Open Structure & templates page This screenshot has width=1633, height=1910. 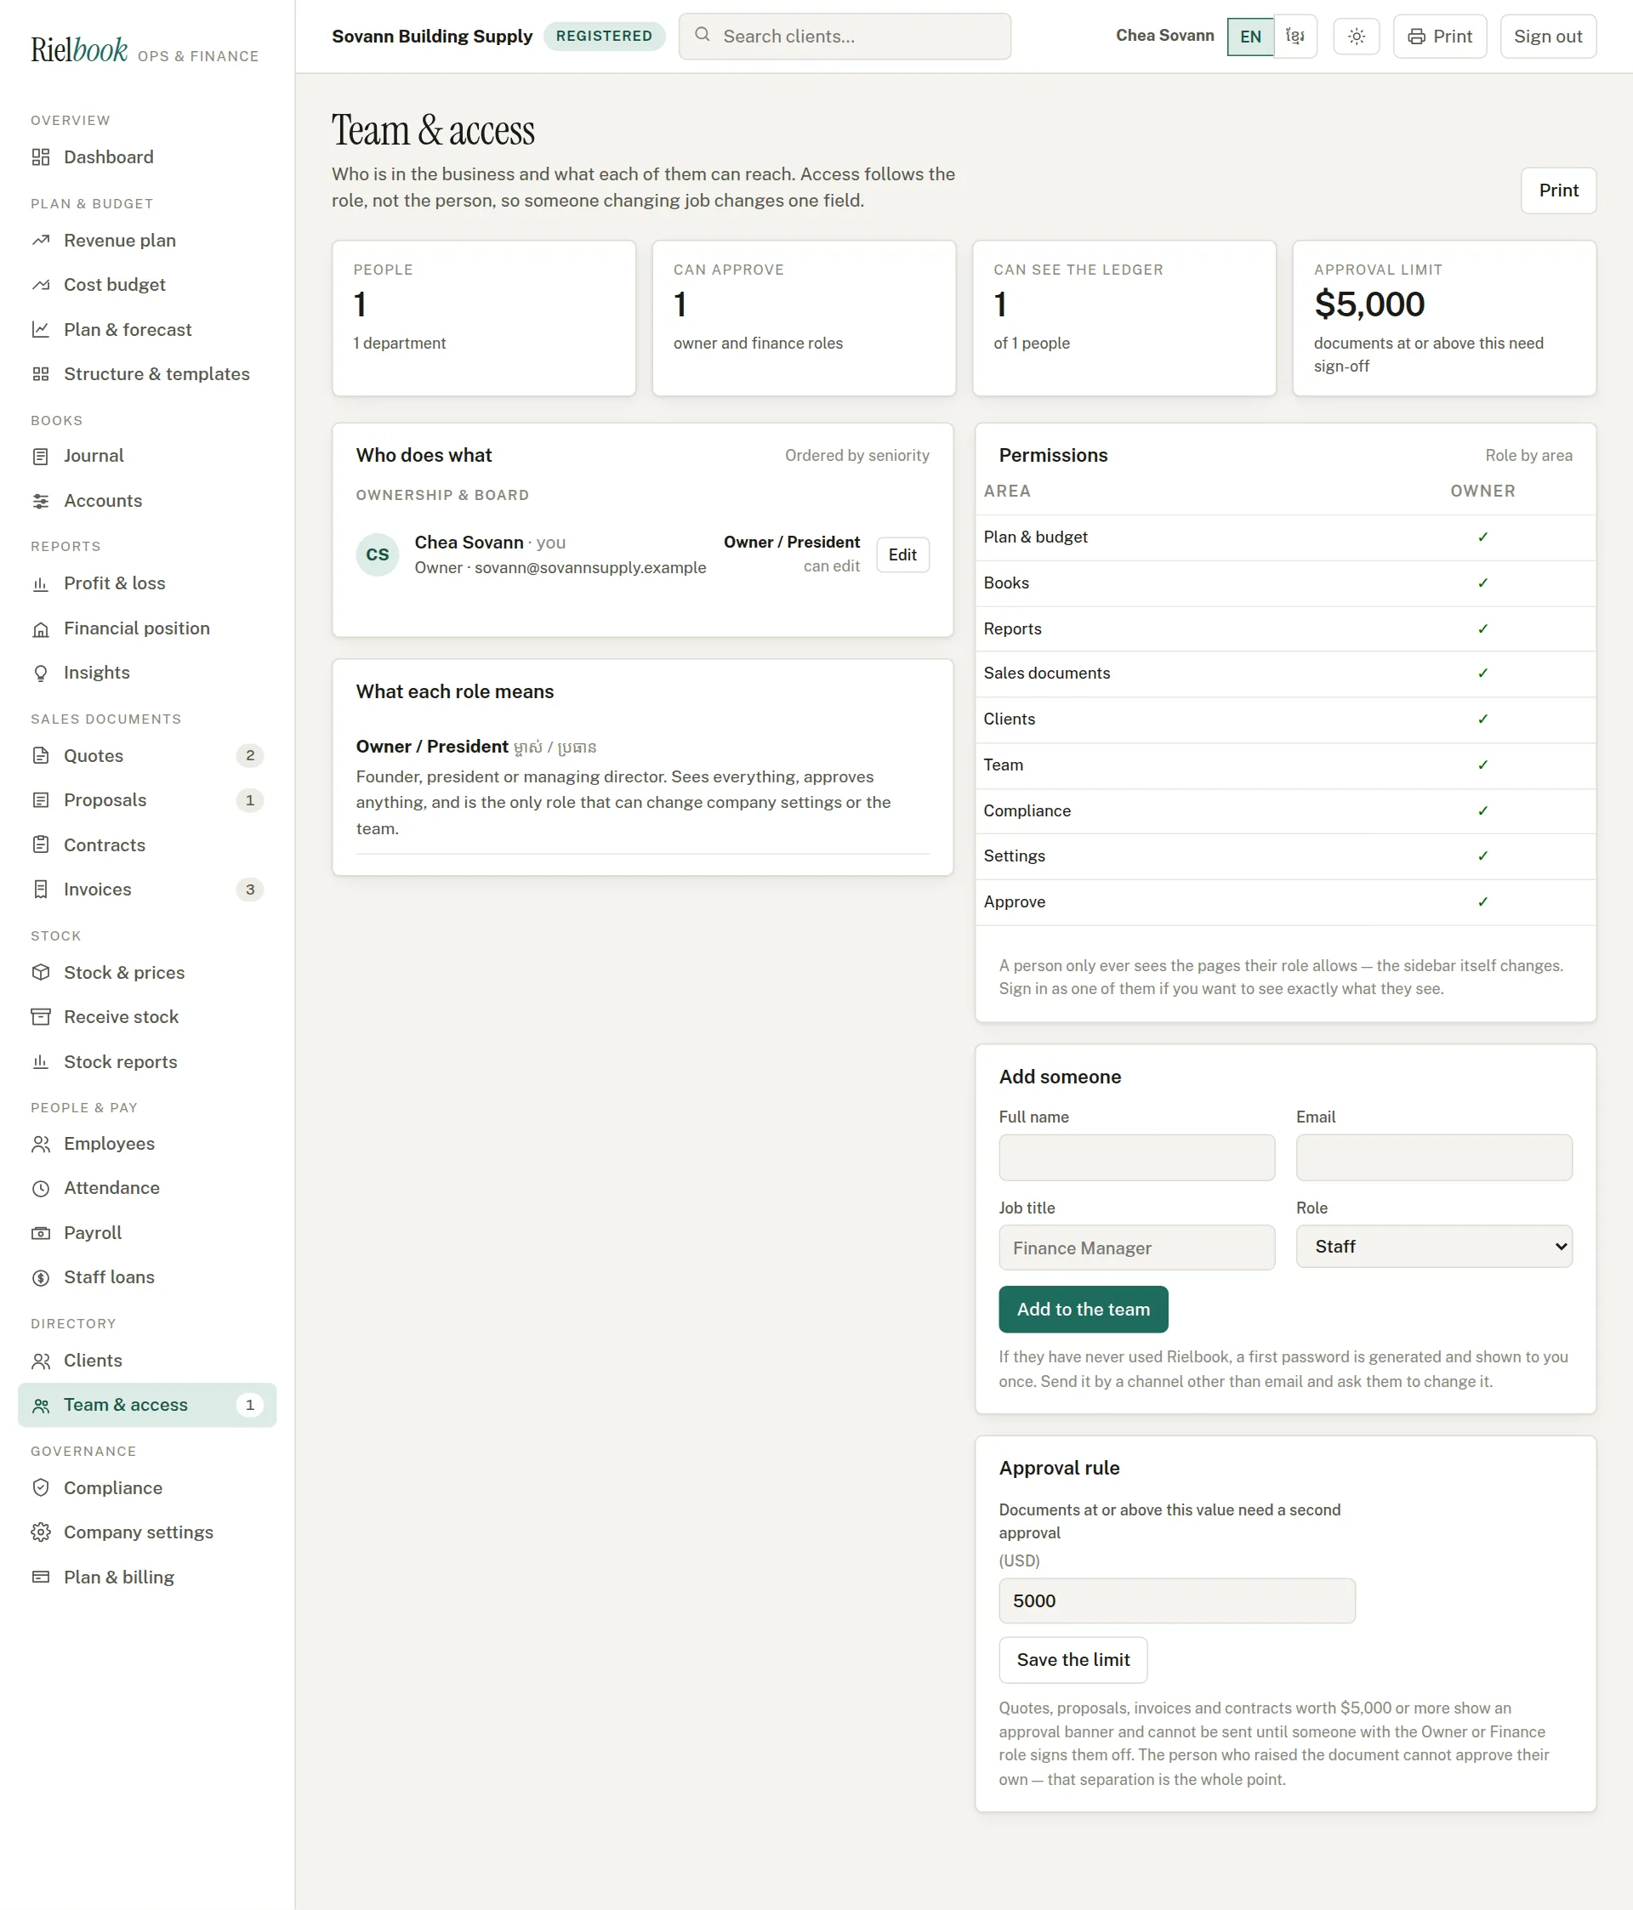(x=146, y=374)
